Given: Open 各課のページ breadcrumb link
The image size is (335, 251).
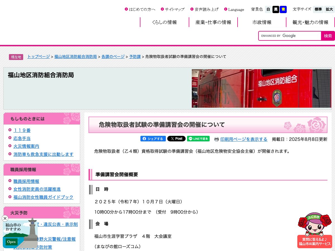Looking at the screenshot, I should pyautogui.click(x=113, y=57).
